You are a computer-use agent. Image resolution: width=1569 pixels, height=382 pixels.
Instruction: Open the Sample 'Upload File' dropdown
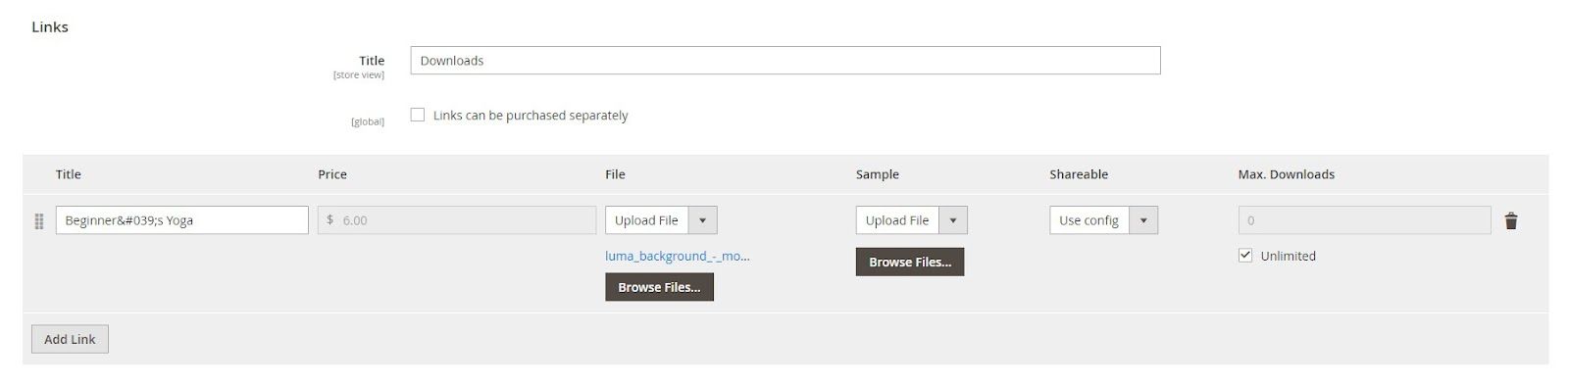(x=912, y=220)
